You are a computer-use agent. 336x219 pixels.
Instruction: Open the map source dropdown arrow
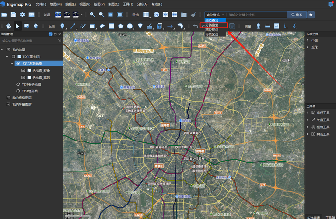click(81, 15)
